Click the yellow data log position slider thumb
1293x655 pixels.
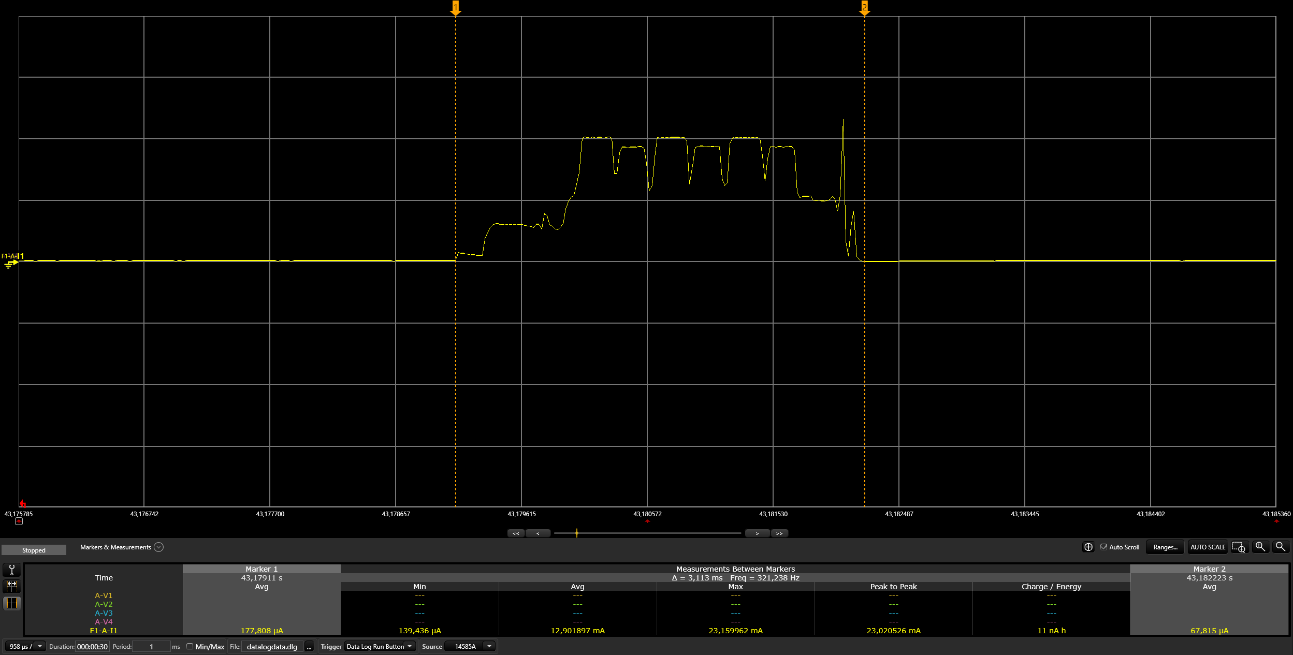pos(576,533)
